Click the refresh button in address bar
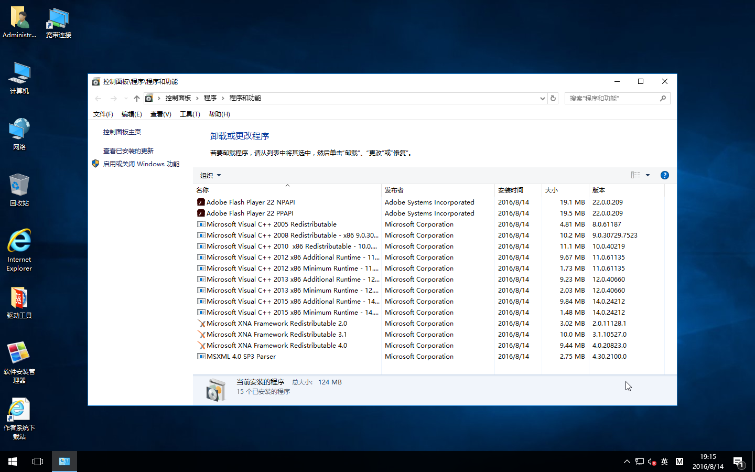Viewport: 755px width, 472px height. point(553,98)
